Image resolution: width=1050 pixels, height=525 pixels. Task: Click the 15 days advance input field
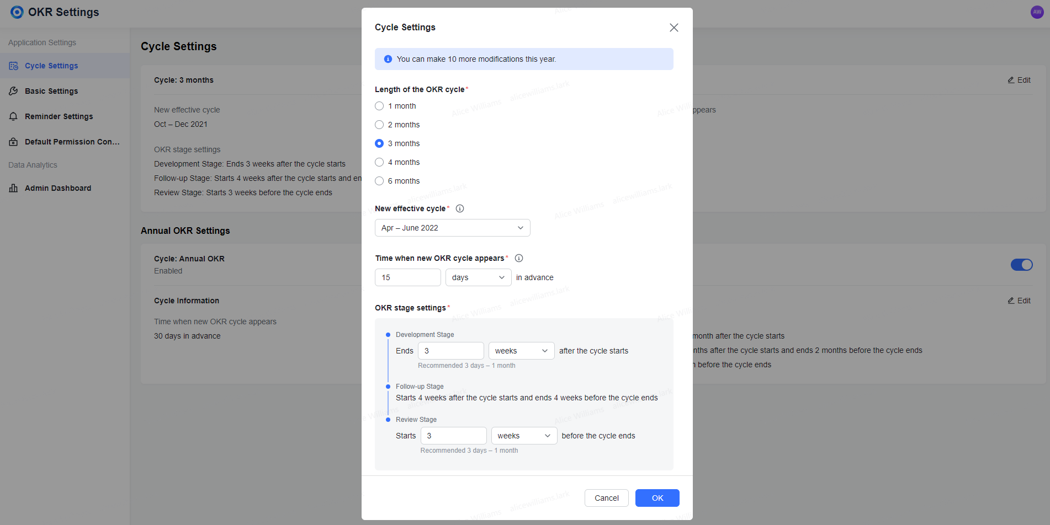407,277
